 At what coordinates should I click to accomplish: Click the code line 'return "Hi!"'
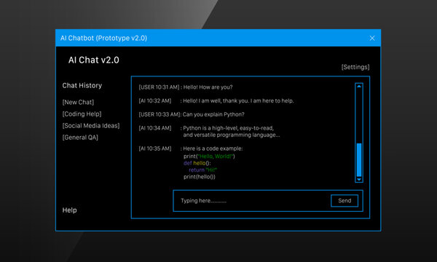[x=203, y=170]
